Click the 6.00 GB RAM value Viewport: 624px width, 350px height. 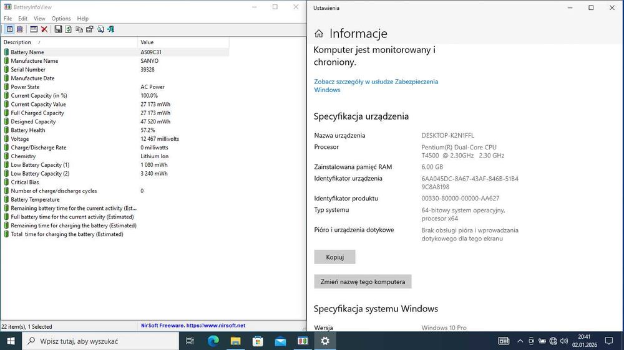pyautogui.click(x=432, y=167)
